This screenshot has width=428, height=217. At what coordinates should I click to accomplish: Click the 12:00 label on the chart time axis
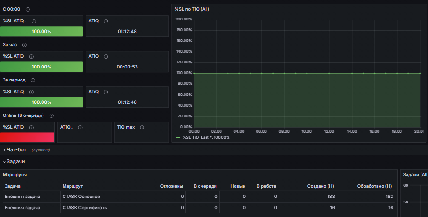coord(329,131)
